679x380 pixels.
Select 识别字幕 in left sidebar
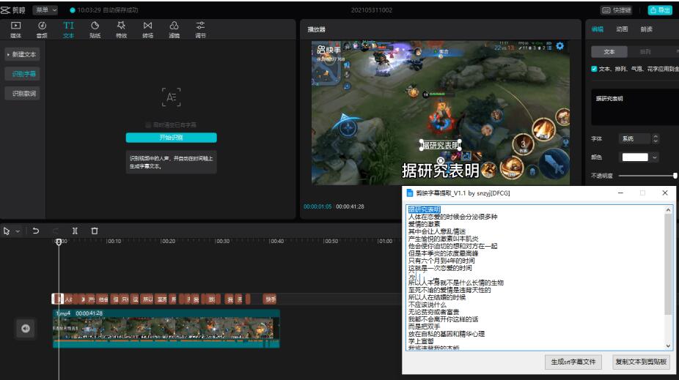tap(23, 74)
